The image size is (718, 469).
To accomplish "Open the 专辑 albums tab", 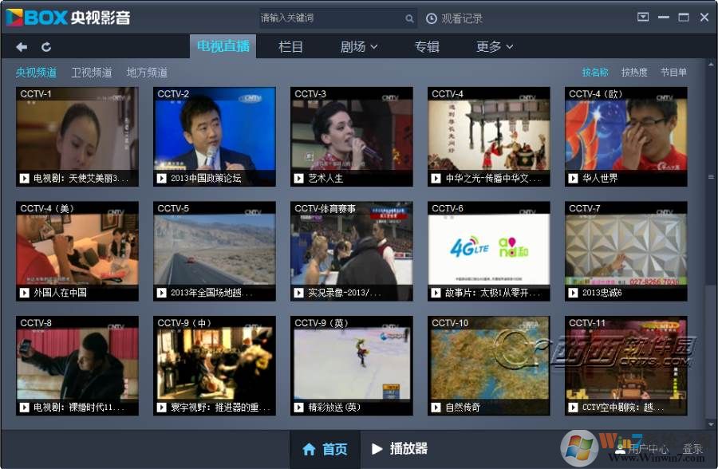I will [x=427, y=46].
